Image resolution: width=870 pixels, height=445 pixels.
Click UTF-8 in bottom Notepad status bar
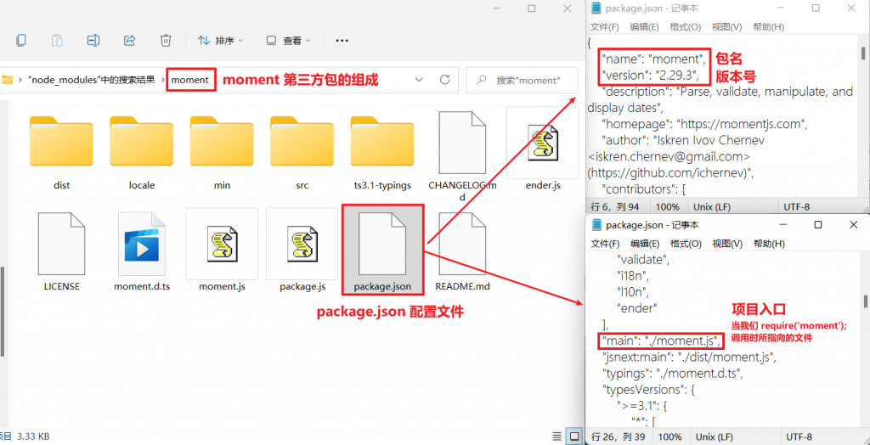pos(799,437)
